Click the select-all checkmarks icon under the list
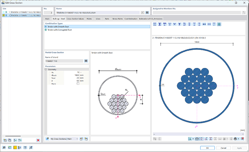The image size is (249, 152). pyautogui.click(x=15, y=140)
